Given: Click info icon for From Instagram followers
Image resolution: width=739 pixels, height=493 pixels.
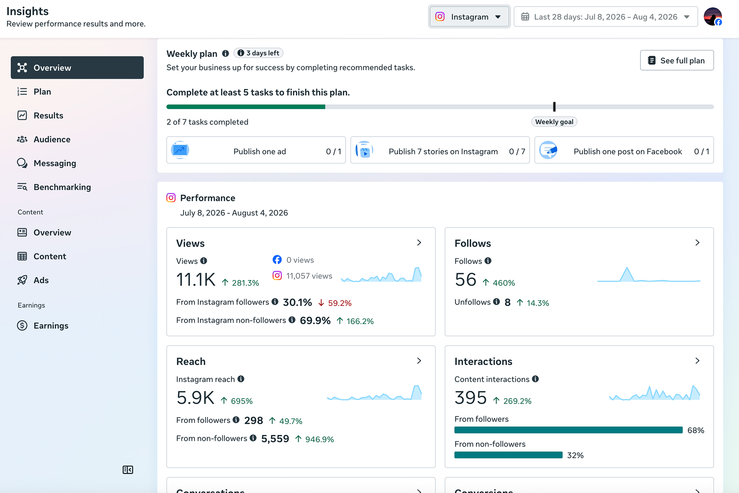Looking at the screenshot, I should pyautogui.click(x=275, y=302).
